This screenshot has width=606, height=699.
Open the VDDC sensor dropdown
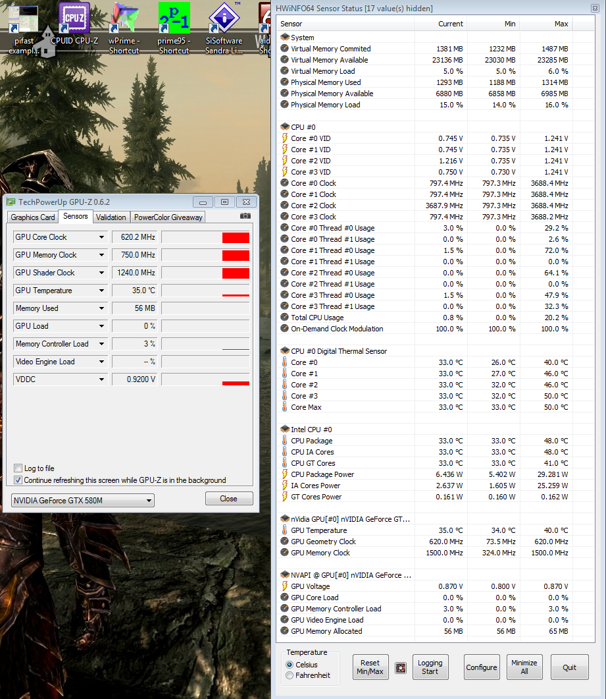point(102,379)
